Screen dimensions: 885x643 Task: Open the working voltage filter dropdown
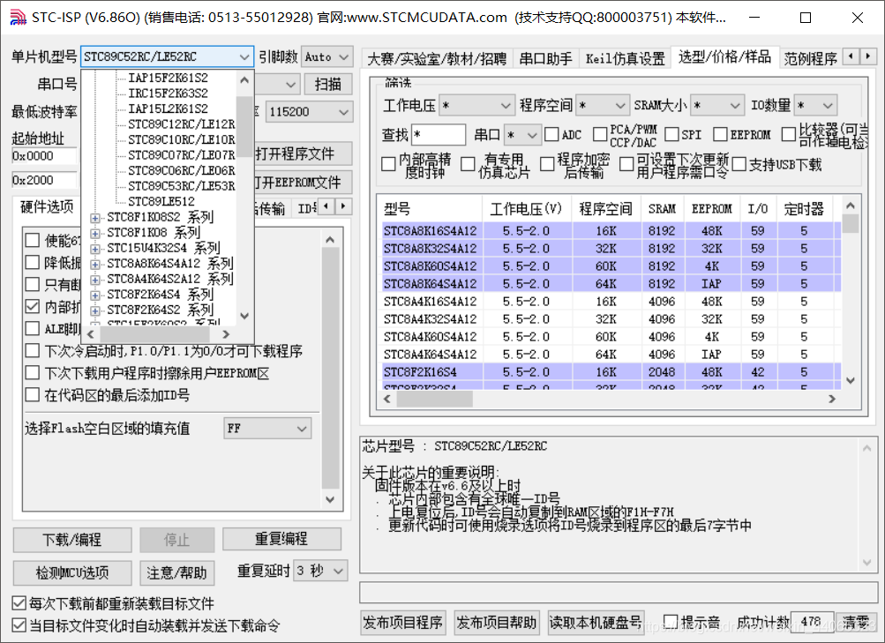477,106
